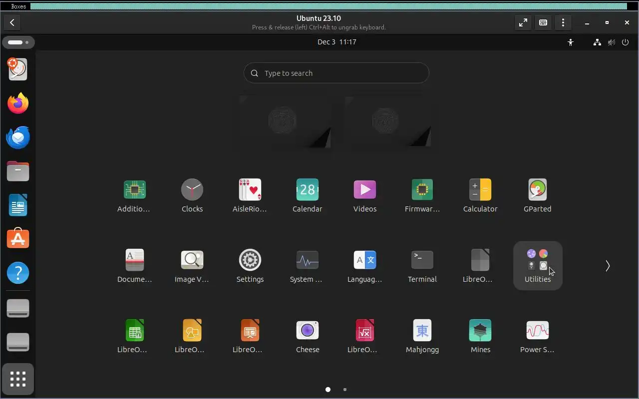Open the power menu icon

pyautogui.click(x=625, y=42)
